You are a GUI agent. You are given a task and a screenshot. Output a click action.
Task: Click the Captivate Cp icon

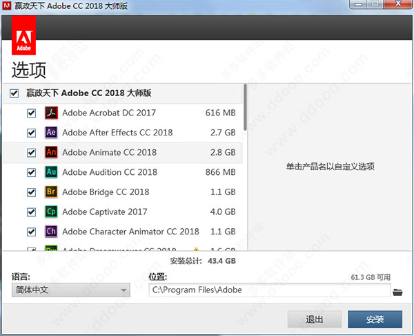click(51, 212)
